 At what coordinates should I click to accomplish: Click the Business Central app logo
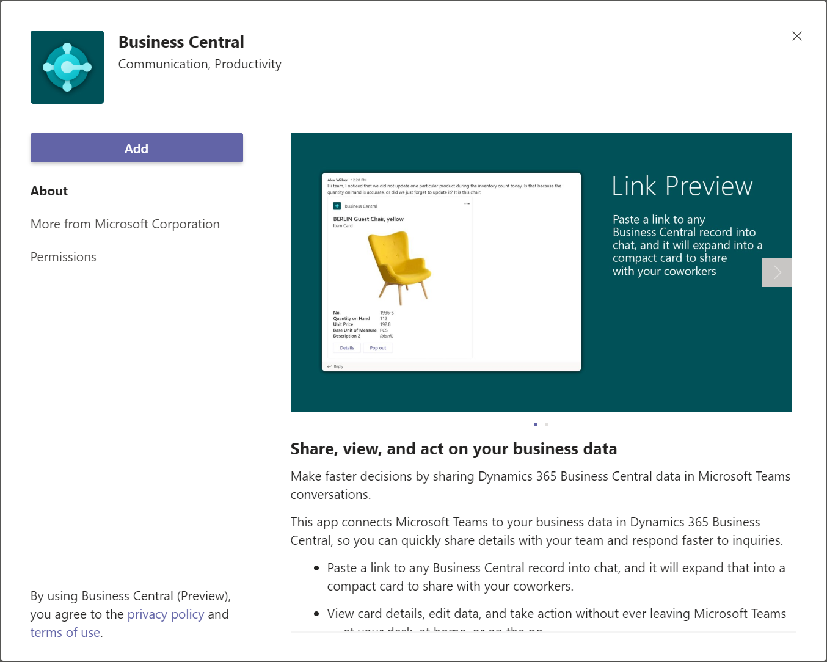67,67
